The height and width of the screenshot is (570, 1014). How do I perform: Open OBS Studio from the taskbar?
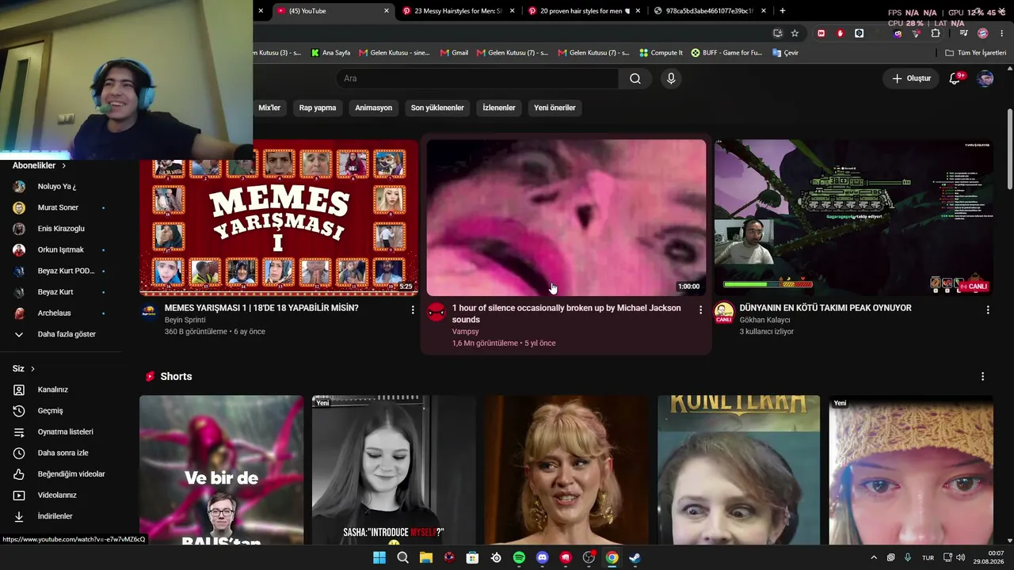point(589,557)
